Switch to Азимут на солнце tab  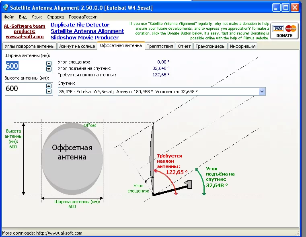click(x=77, y=46)
